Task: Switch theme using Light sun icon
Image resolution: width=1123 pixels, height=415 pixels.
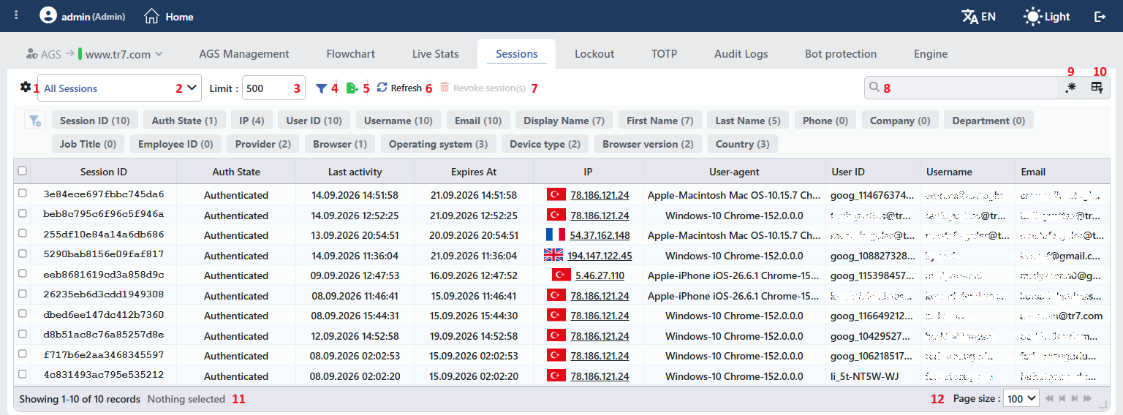Action: point(1047,16)
